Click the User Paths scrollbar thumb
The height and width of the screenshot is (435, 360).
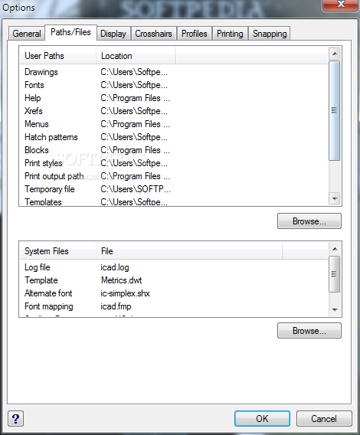pyautogui.click(x=335, y=110)
